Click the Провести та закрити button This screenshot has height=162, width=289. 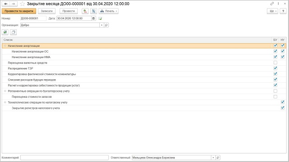coord(19,11)
